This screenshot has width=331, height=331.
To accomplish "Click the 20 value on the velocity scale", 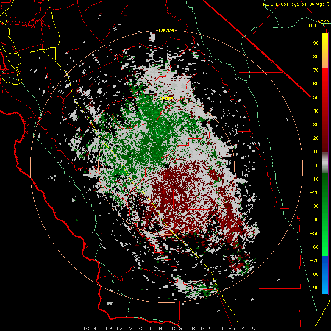I will (x=316, y=138).
